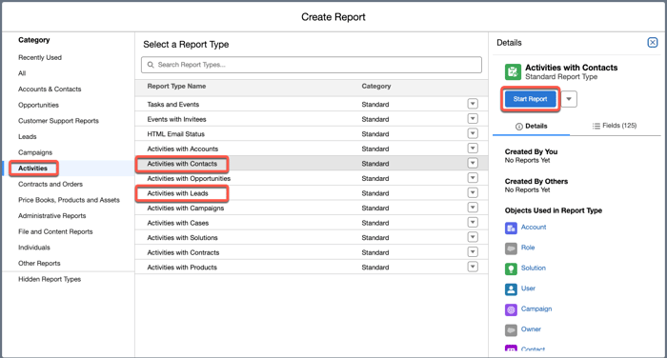
Task: Switch to the Details tab
Action: [532, 127]
